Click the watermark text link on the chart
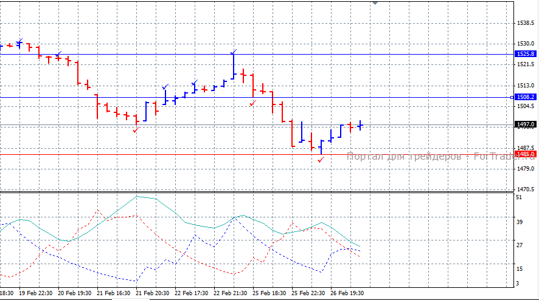539x300 pixels. (x=426, y=157)
